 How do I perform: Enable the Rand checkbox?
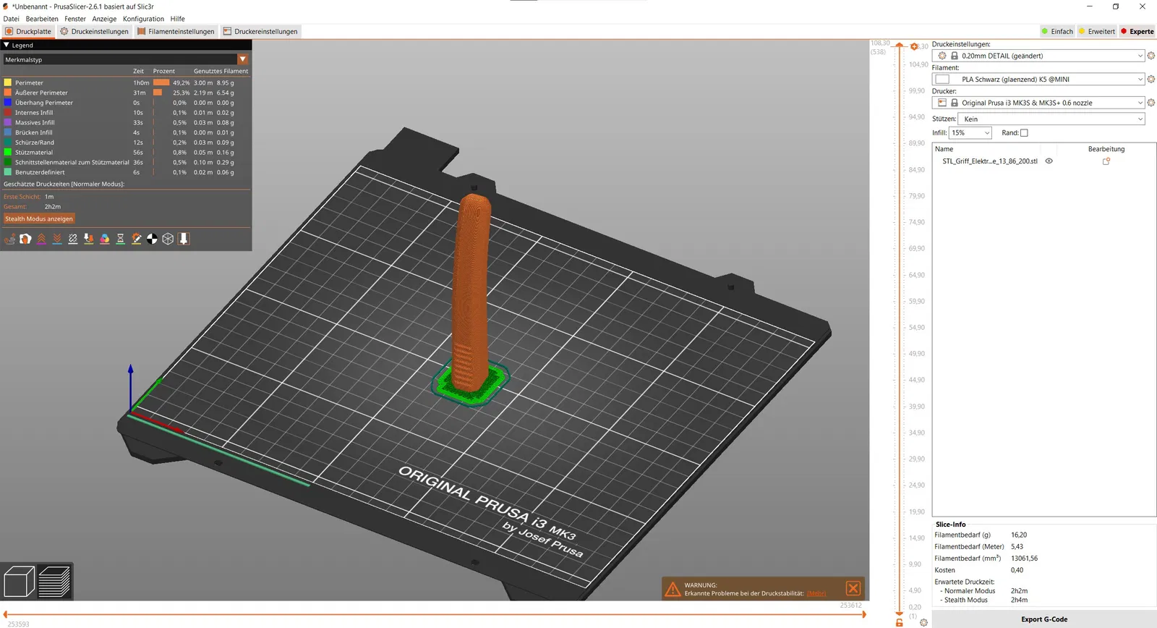click(1024, 133)
